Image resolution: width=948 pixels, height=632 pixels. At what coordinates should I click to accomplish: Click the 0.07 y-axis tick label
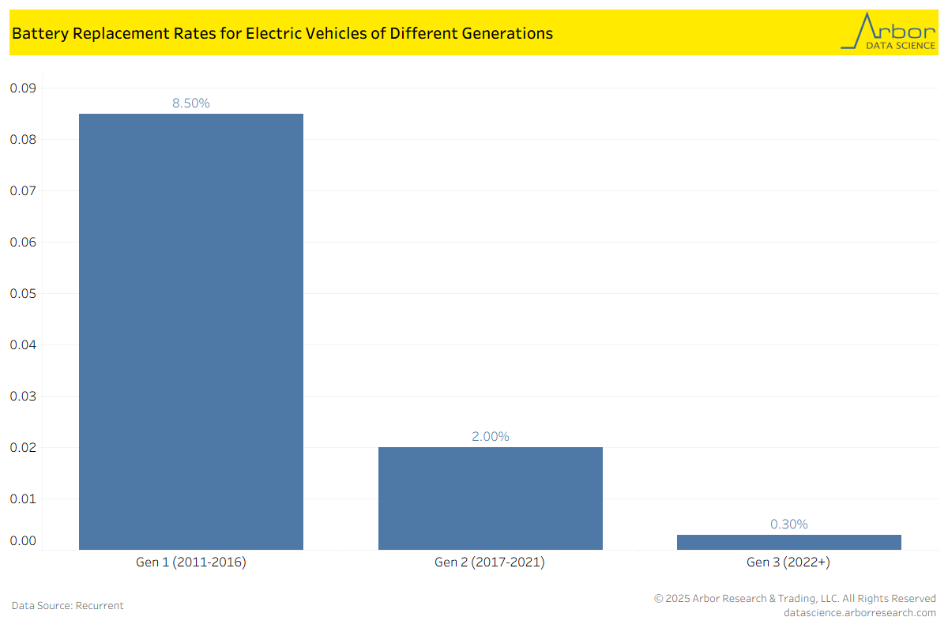point(23,190)
